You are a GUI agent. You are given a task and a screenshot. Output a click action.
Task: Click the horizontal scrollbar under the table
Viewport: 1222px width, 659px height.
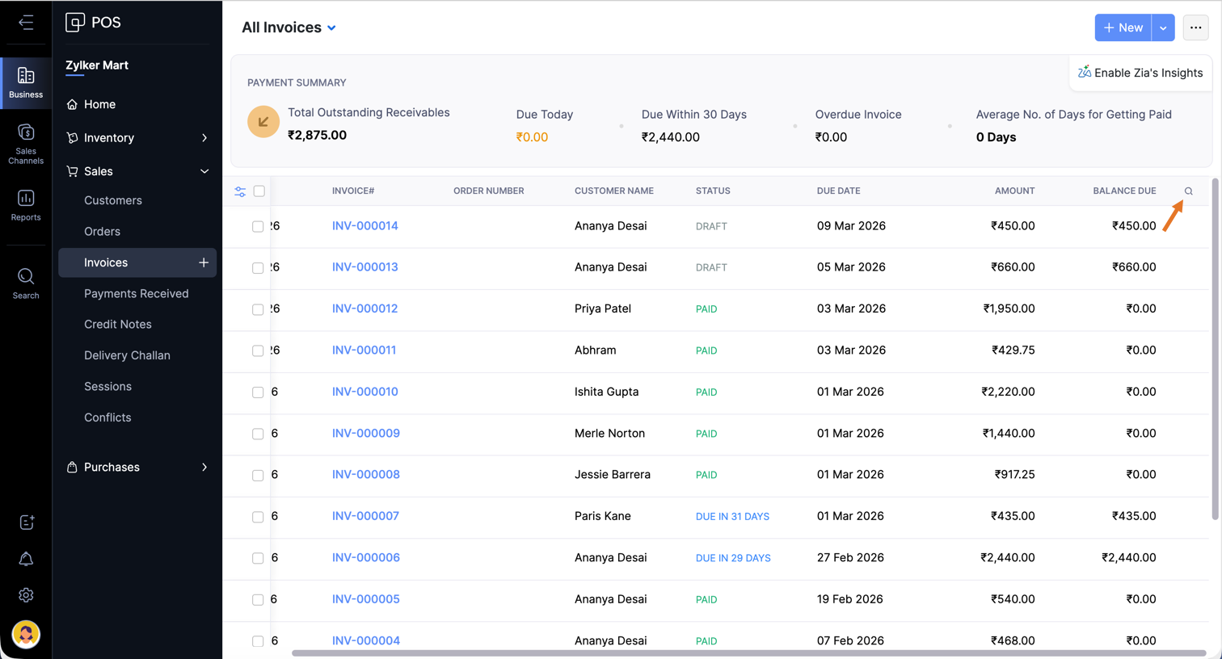tap(748, 653)
